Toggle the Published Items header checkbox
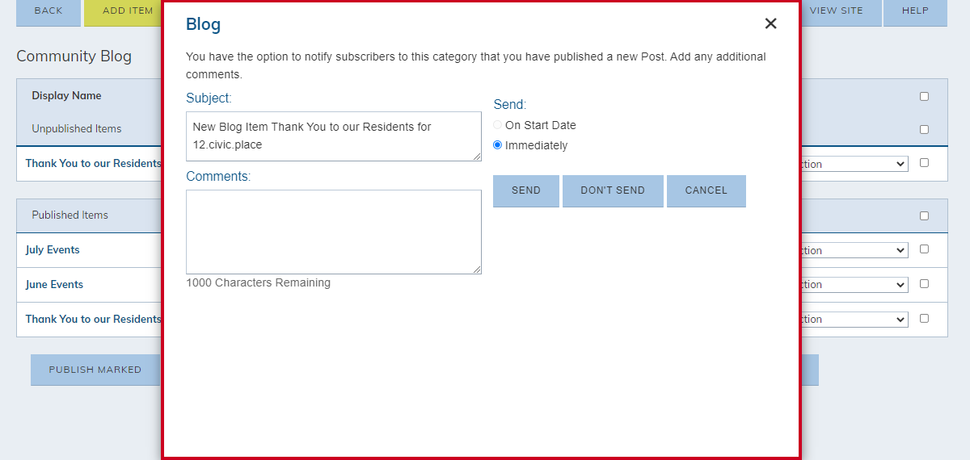The height and width of the screenshot is (460, 970). 925,215
